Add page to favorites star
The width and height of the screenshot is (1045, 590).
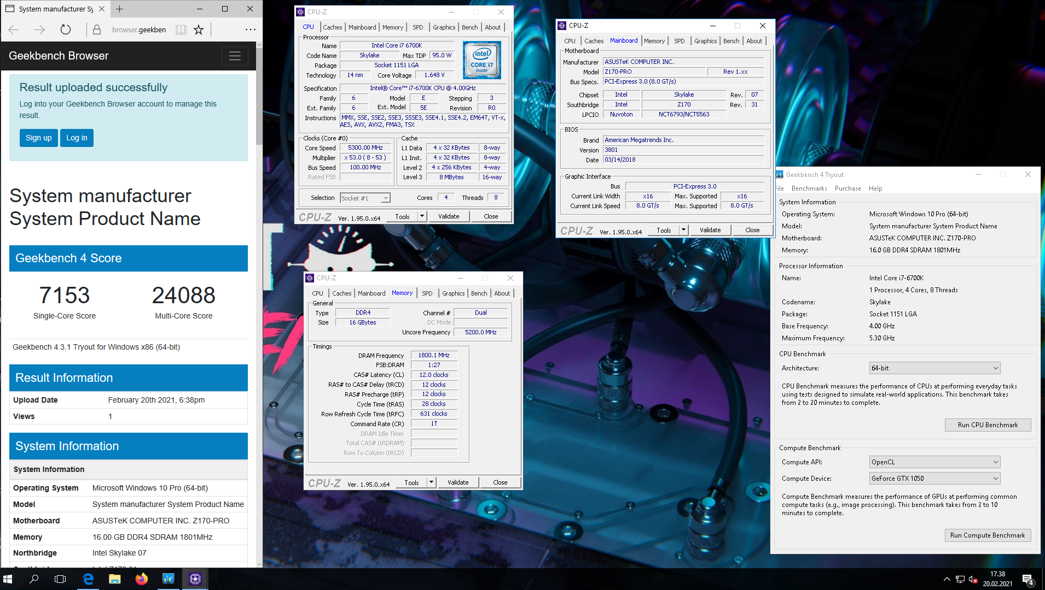pyautogui.click(x=199, y=29)
